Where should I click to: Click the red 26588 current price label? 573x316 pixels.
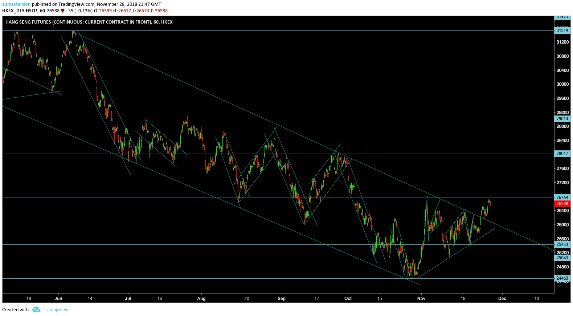[x=562, y=204]
